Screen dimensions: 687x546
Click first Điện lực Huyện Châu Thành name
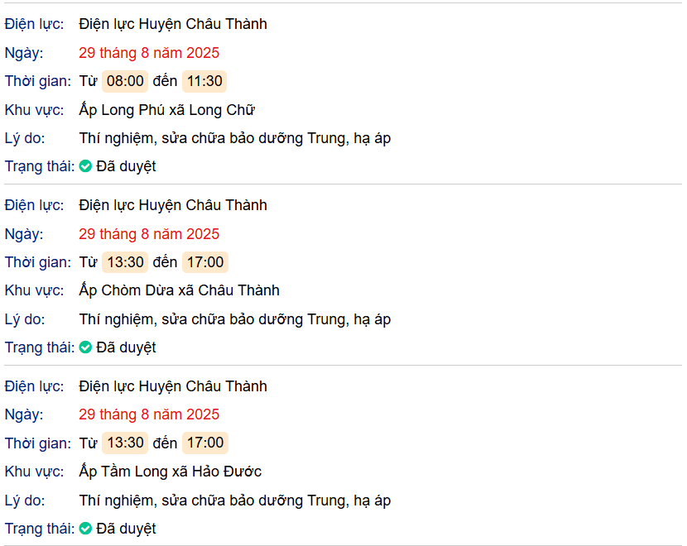pyautogui.click(x=173, y=24)
